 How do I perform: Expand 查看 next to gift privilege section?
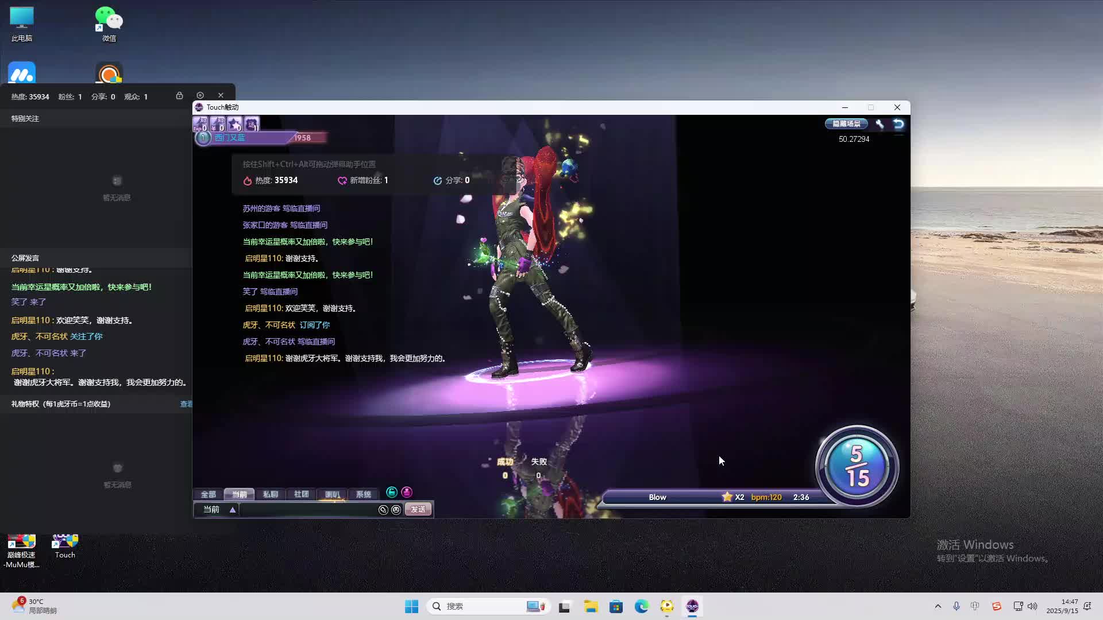click(x=186, y=404)
